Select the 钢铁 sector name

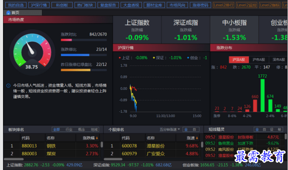pyautogui.click(x=51, y=146)
